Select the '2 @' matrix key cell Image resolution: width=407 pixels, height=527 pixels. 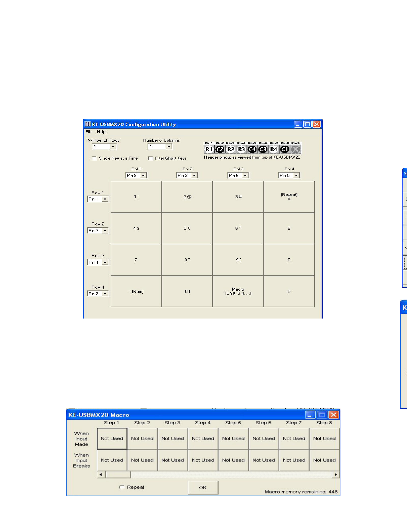click(x=187, y=197)
